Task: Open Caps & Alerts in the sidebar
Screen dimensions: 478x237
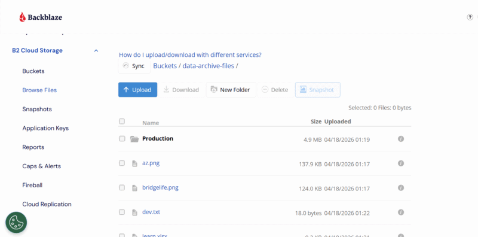Action: (41, 166)
